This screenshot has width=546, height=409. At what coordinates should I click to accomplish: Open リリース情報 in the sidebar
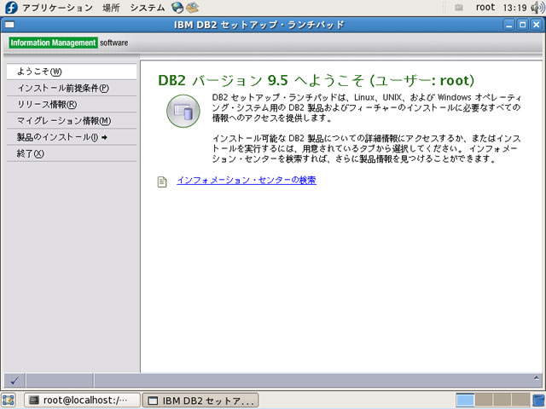pos(47,105)
